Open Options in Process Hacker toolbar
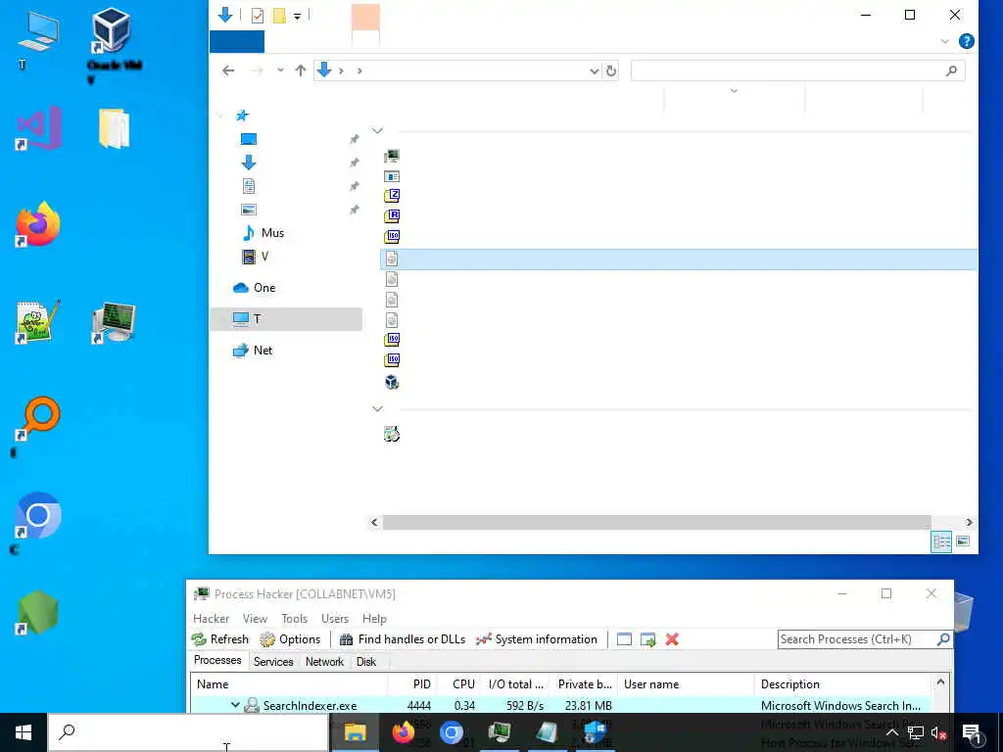1003x752 pixels. (290, 638)
